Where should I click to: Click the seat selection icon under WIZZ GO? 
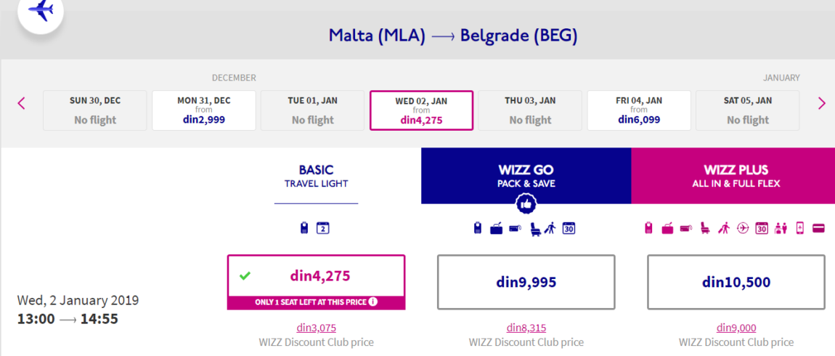[536, 229]
